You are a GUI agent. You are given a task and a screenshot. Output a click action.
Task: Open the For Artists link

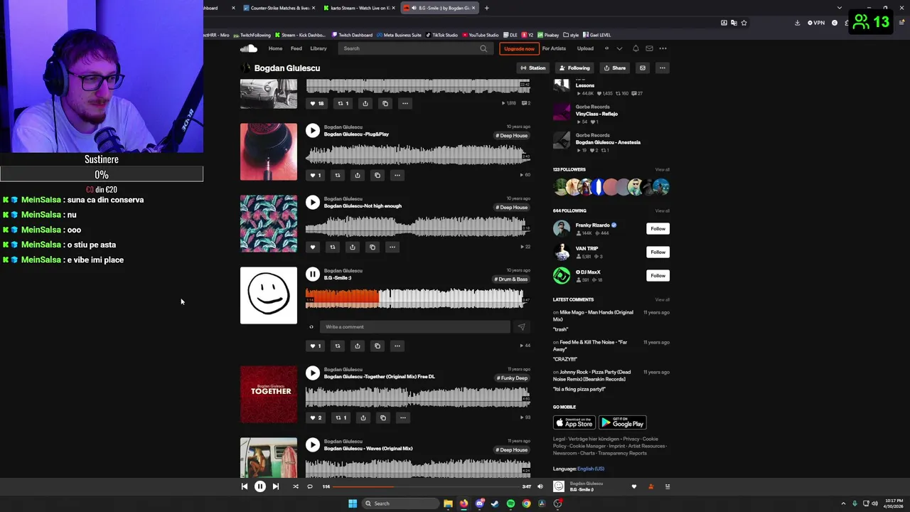pyautogui.click(x=554, y=48)
